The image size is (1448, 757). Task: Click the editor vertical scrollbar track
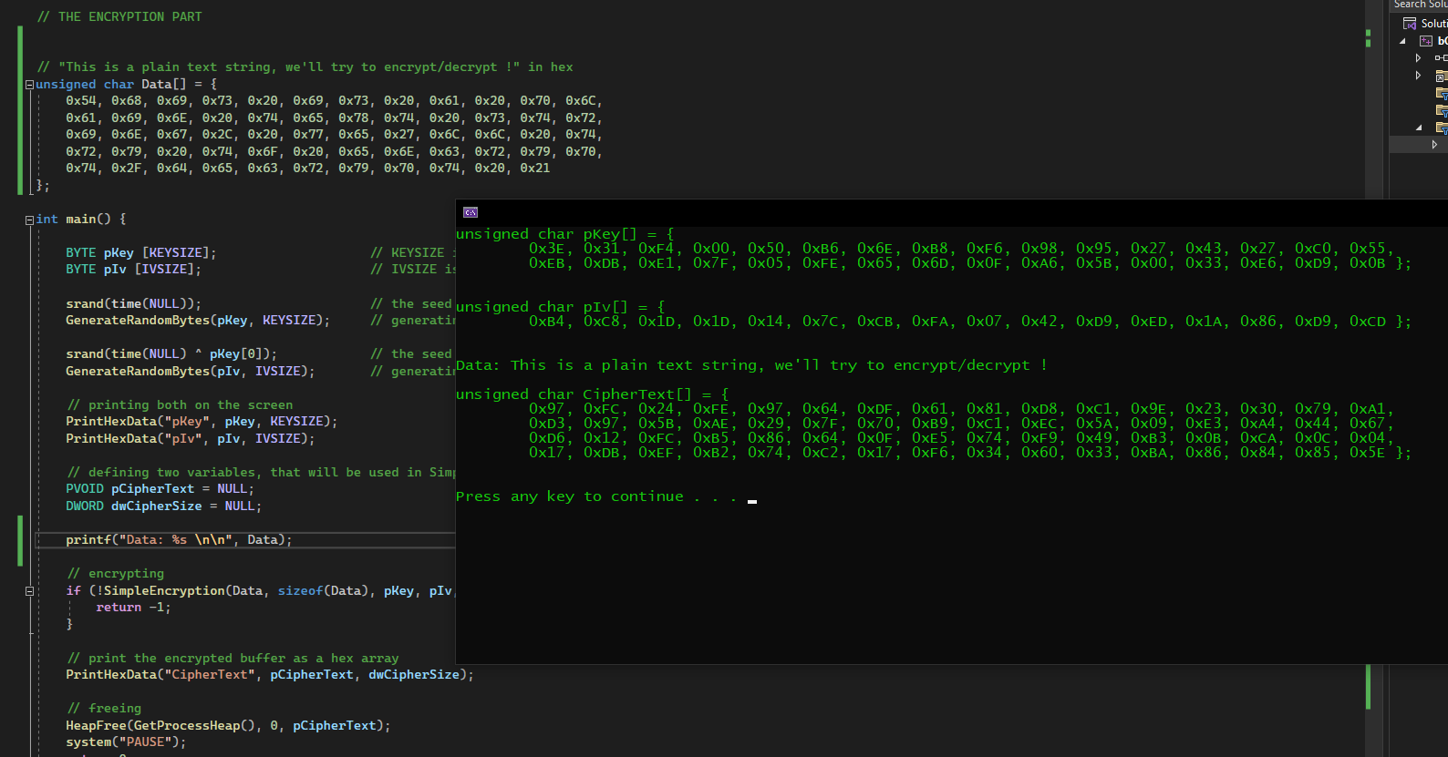1374,378
